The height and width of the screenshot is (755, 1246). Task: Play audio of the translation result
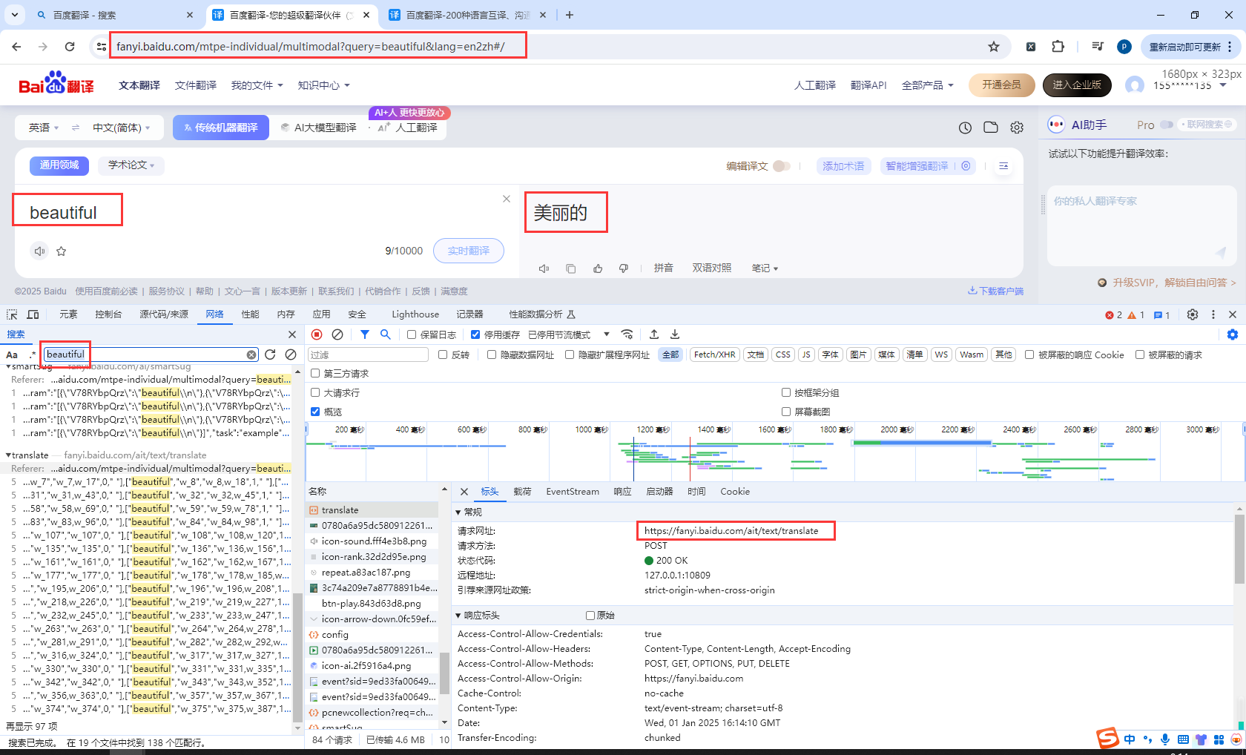tap(544, 268)
